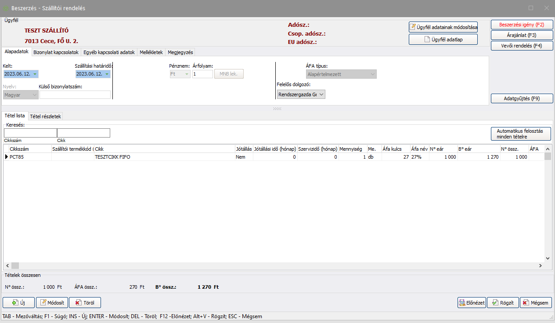Click Automatikus felosztás minden tételre
This screenshot has width=555, height=323.
tap(520, 134)
